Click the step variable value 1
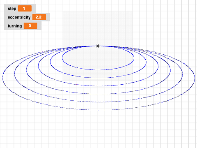197x148 pixels. pos(25,9)
